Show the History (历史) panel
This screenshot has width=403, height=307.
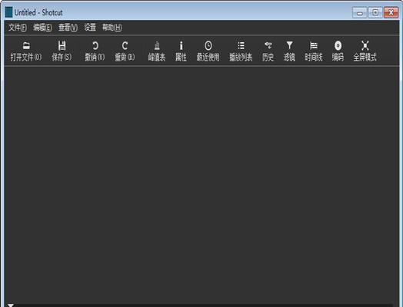268,51
